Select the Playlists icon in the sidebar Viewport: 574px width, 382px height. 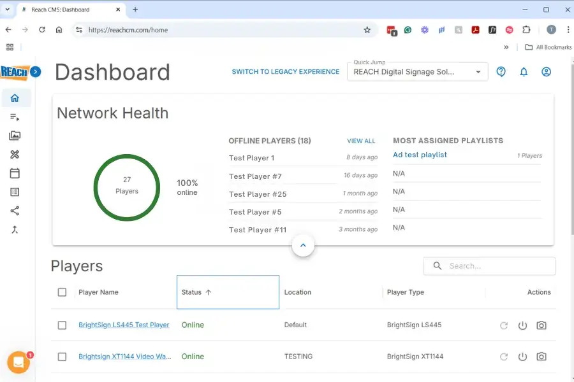tap(15, 117)
